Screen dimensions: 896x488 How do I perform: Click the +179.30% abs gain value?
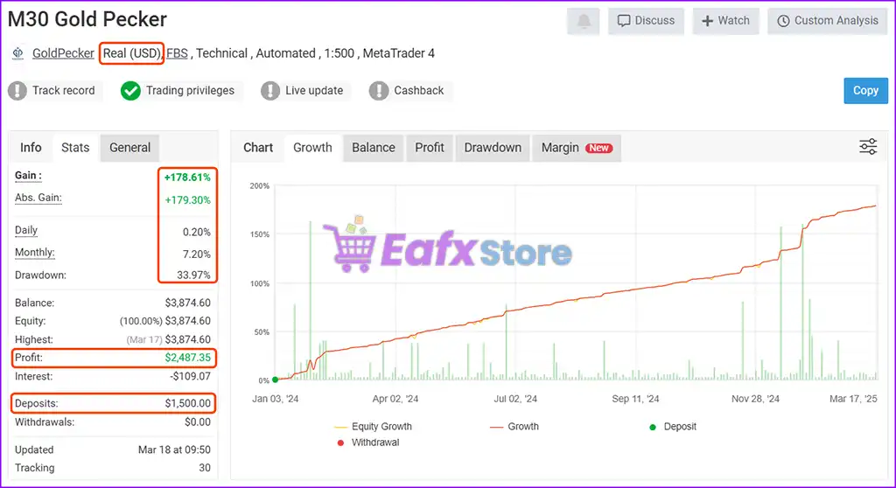187,200
